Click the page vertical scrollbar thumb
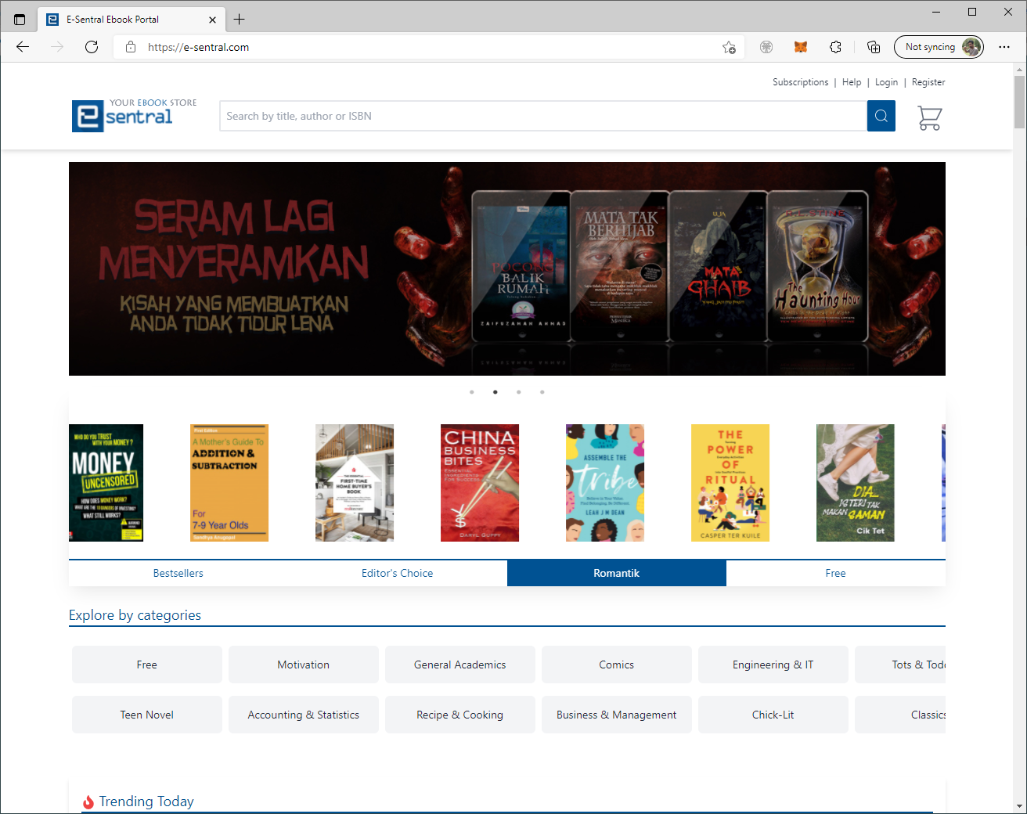The height and width of the screenshot is (814, 1027). click(x=1019, y=102)
